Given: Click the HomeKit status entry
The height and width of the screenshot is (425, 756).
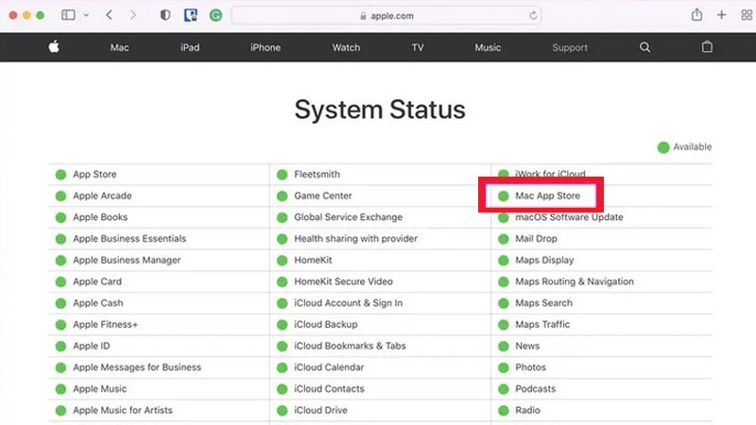Looking at the screenshot, I should click(313, 260).
